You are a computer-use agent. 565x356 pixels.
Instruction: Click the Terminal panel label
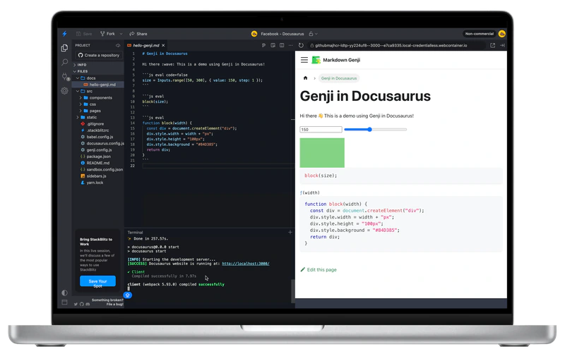(135, 233)
